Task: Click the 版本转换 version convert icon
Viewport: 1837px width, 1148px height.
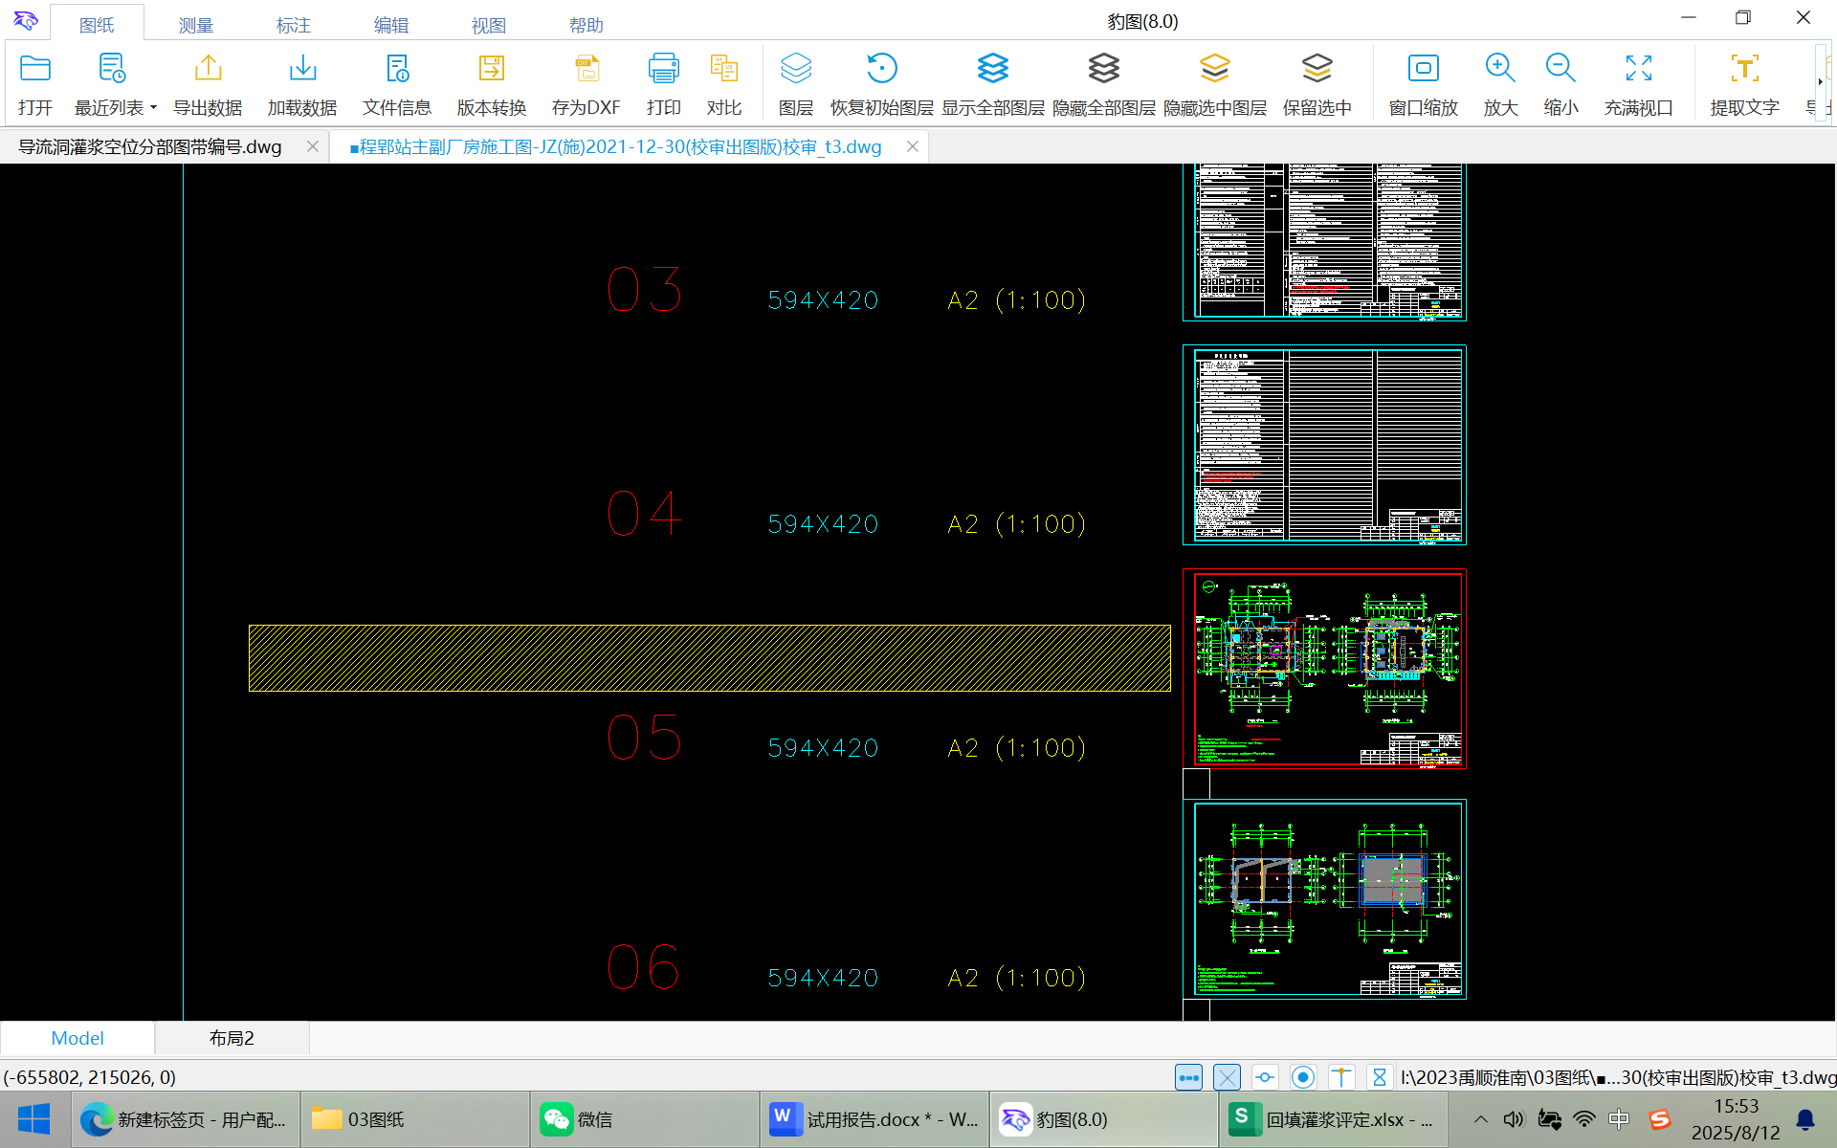Action: 491,69
